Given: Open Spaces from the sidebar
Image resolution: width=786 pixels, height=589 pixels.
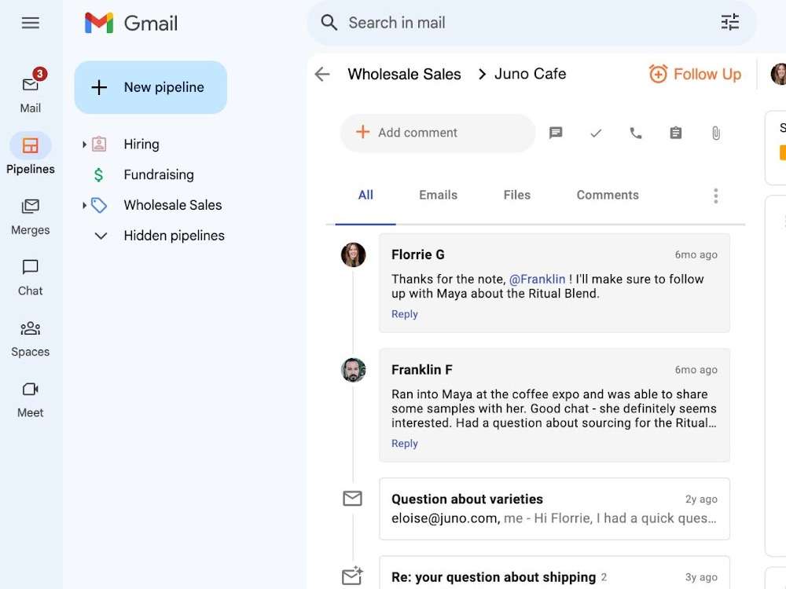Looking at the screenshot, I should click(30, 338).
